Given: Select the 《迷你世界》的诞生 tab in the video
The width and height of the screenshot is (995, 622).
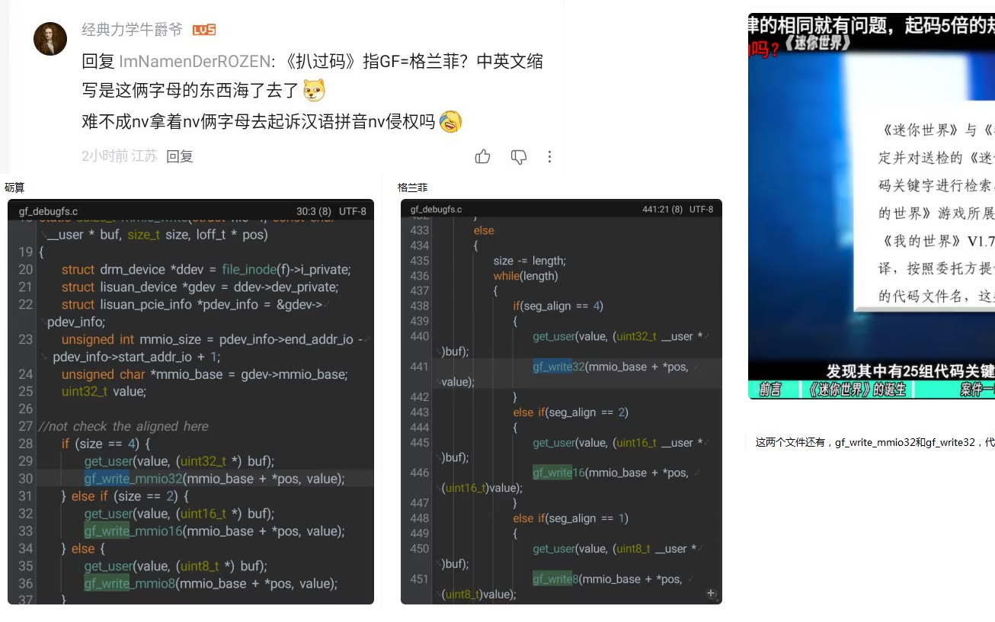Looking at the screenshot, I should coord(857,390).
